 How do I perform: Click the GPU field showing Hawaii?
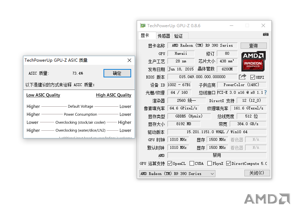pyautogui.click(x=181, y=53)
